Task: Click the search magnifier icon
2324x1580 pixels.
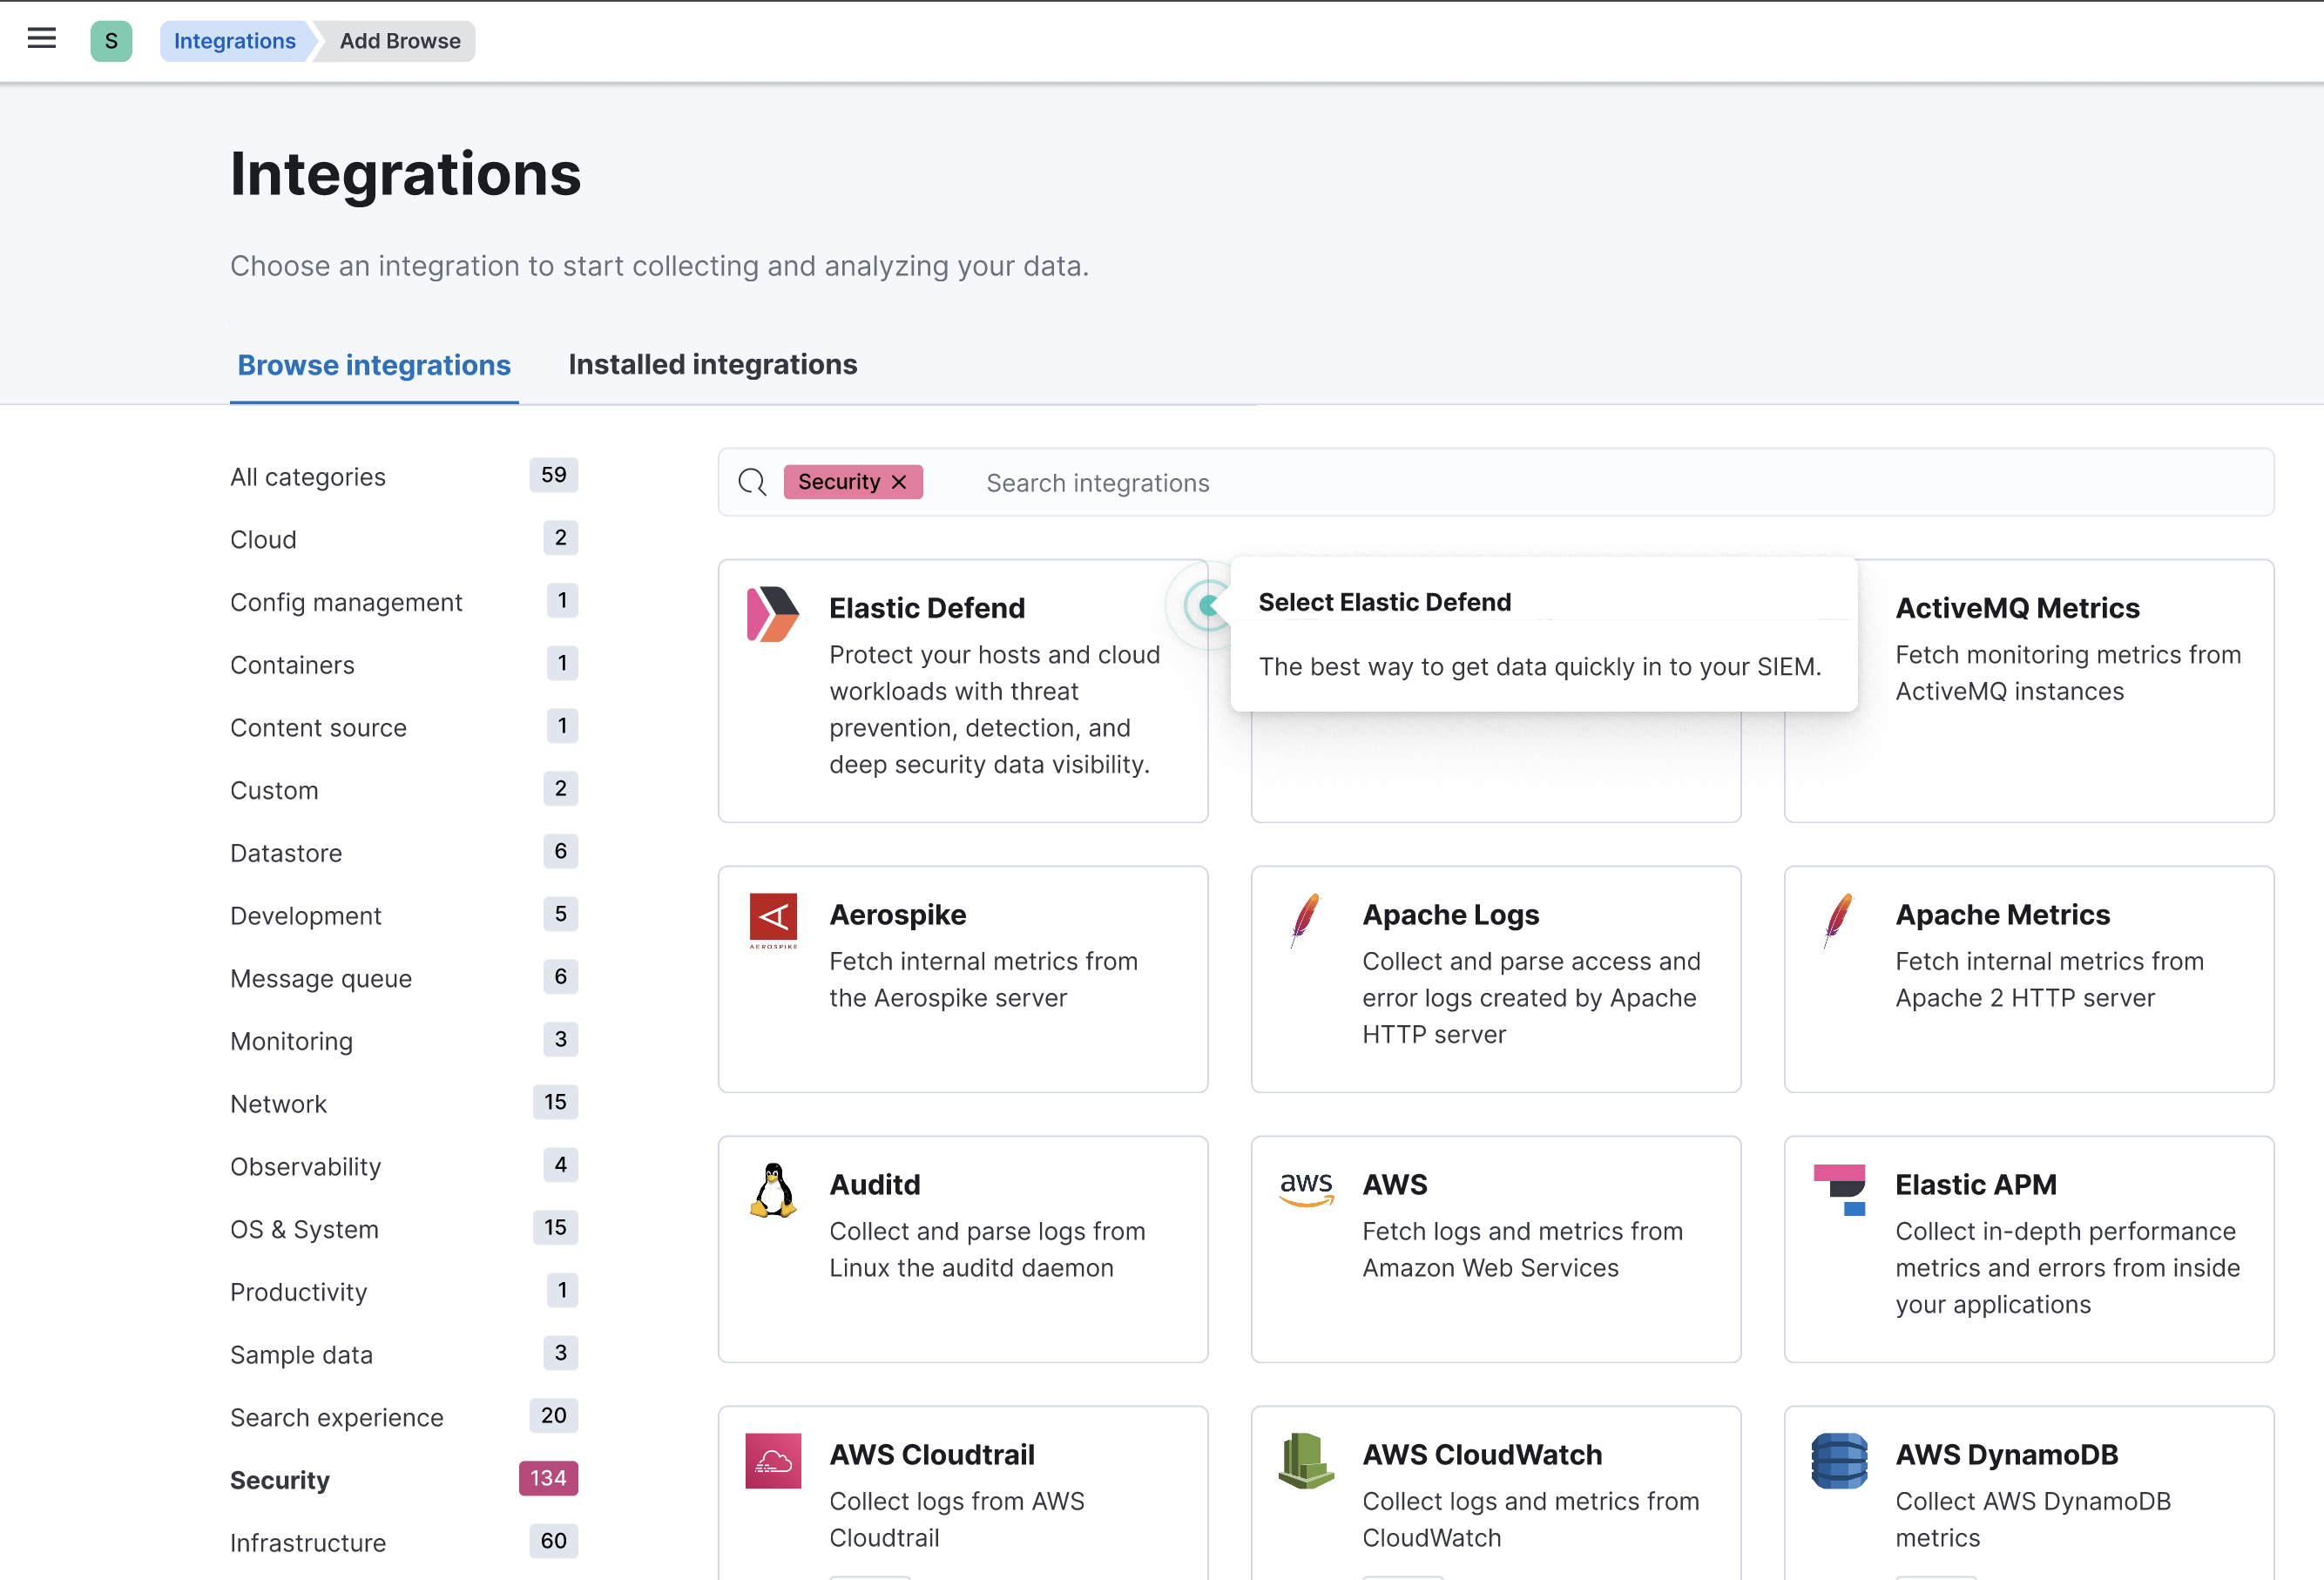Action: (752, 482)
